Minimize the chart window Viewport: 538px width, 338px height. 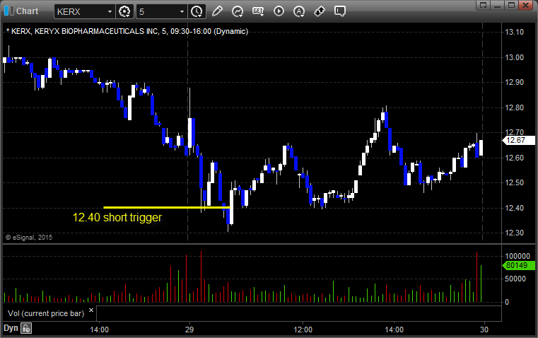pyautogui.click(x=498, y=5)
